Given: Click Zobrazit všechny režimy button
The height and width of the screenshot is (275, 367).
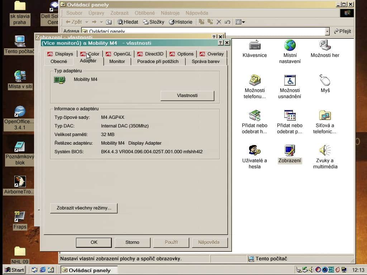Looking at the screenshot, I should 84,208.
